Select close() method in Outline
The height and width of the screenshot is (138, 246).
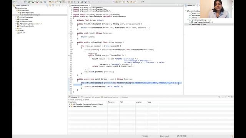pyautogui.click(x=194, y=18)
